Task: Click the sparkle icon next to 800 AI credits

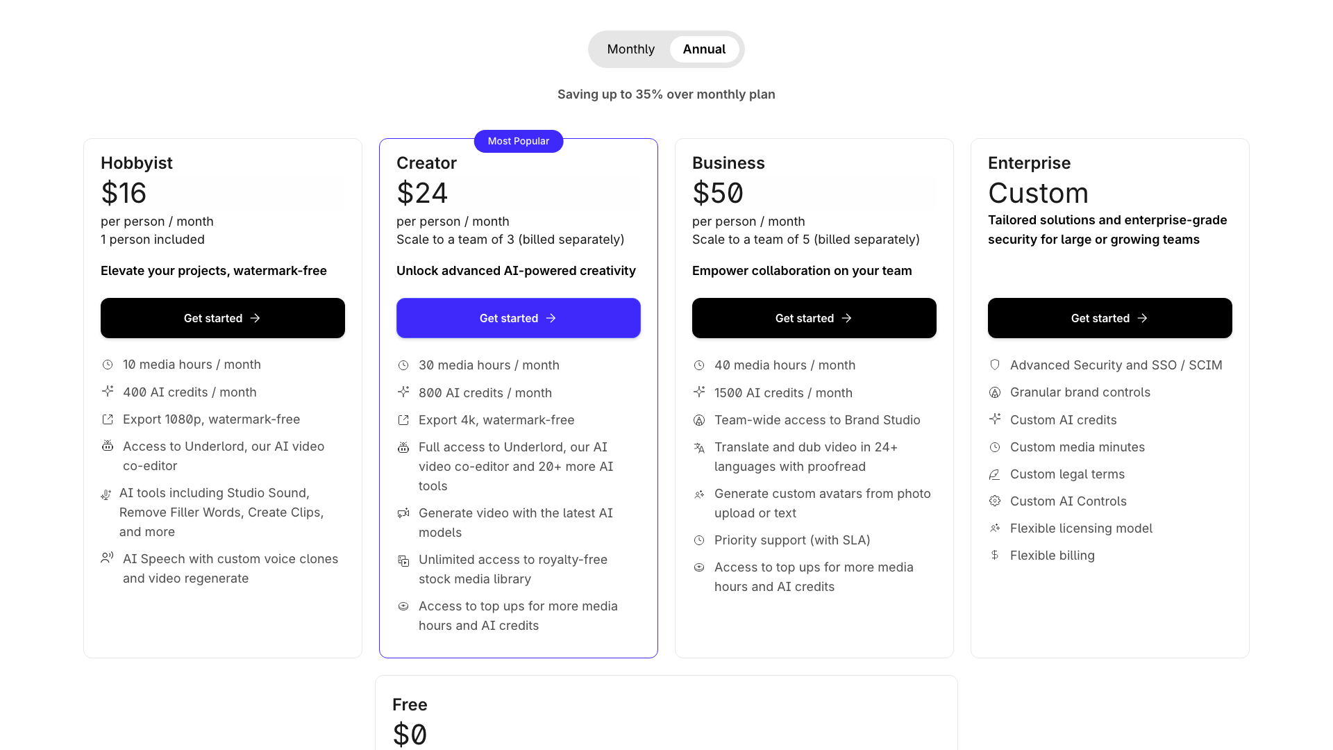Action: pyautogui.click(x=403, y=392)
